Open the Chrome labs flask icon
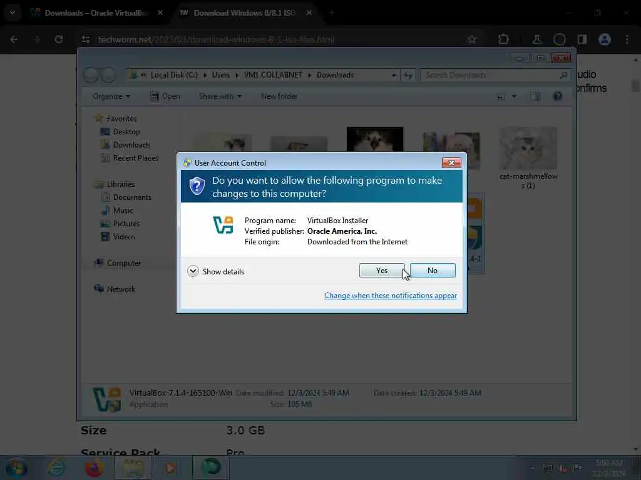 pyautogui.click(x=536, y=39)
